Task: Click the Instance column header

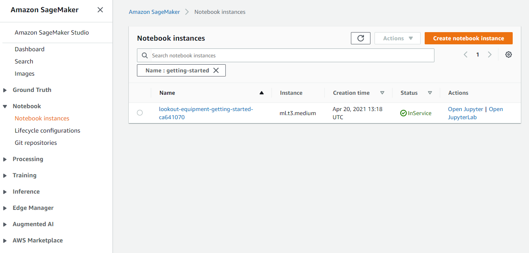Action: pyautogui.click(x=291, y=93)
